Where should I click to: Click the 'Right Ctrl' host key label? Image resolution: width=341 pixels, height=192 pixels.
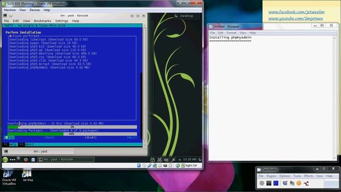(191, 166)
